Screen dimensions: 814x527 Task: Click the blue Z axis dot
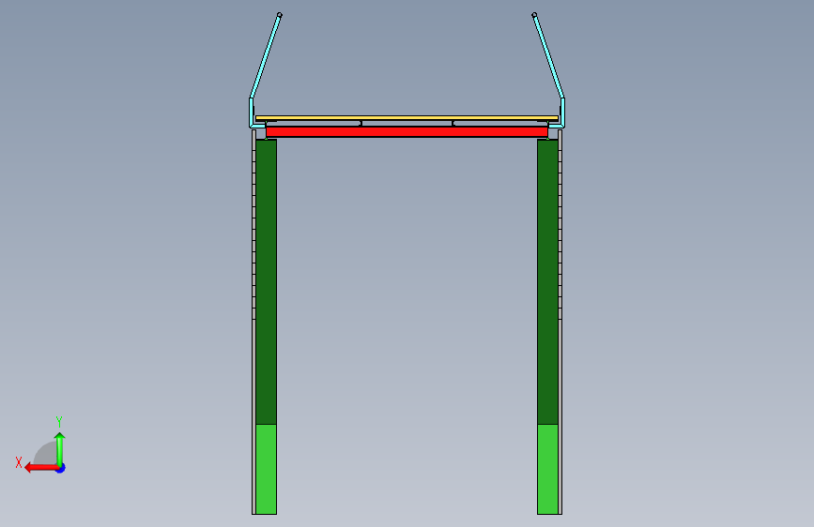[61, 469]
